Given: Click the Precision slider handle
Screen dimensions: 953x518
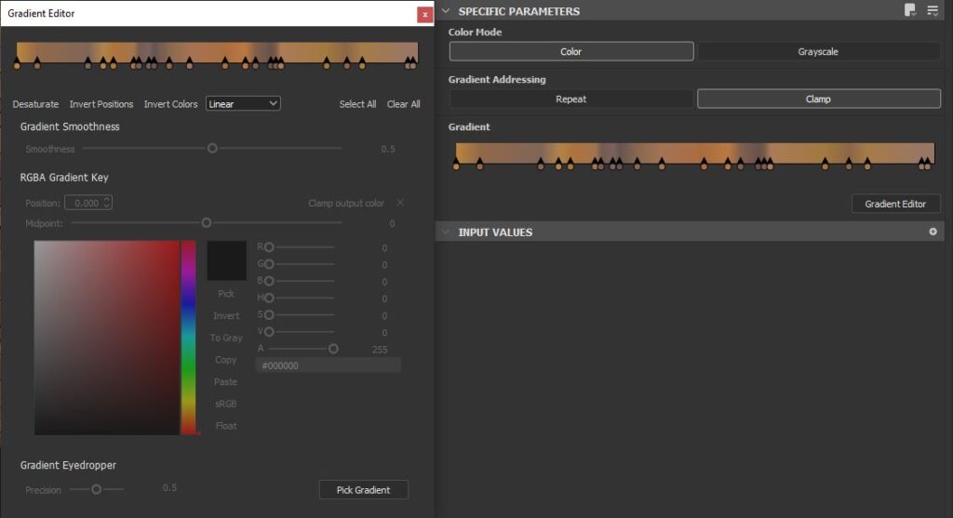Looking at the screenshot, I should coord(96,489).
